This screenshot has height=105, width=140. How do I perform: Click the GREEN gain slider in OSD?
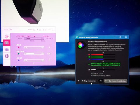(34, 54)
